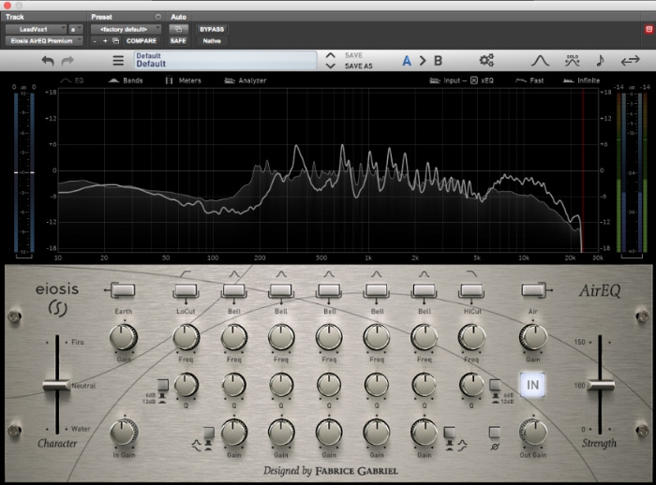Click the swap arrows icon
Screen dimensions: 656x485
(x=630, y=61)
